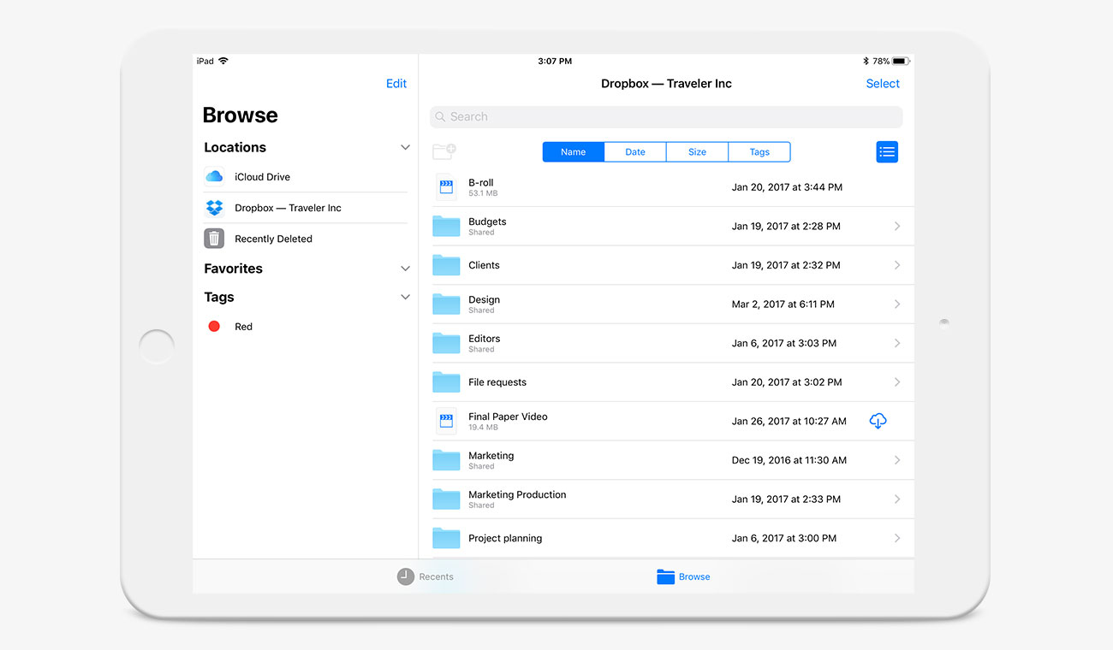Select Dropbox — Traveler Inc location
This screenshot has width=1113, height=650.
(288, 208)
